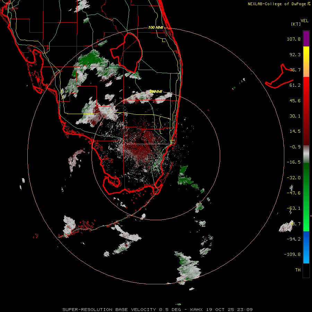Select the -0.9 scale value

[x=295, y=147]
